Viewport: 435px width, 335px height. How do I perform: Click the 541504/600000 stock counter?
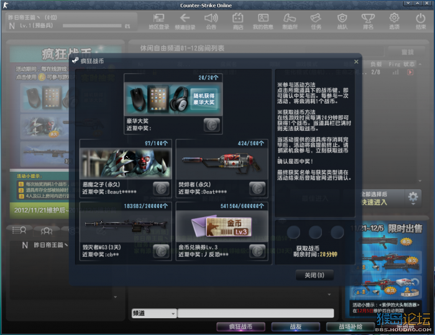[x=242, y=206]
